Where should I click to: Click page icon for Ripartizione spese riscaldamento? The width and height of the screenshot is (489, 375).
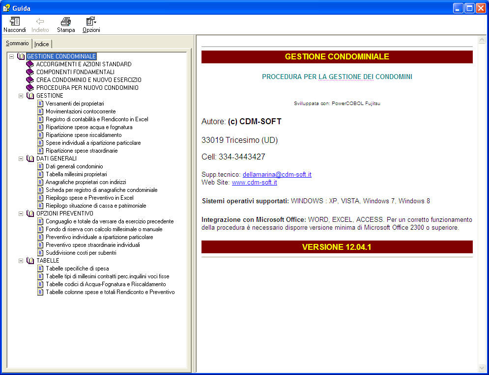40,135
